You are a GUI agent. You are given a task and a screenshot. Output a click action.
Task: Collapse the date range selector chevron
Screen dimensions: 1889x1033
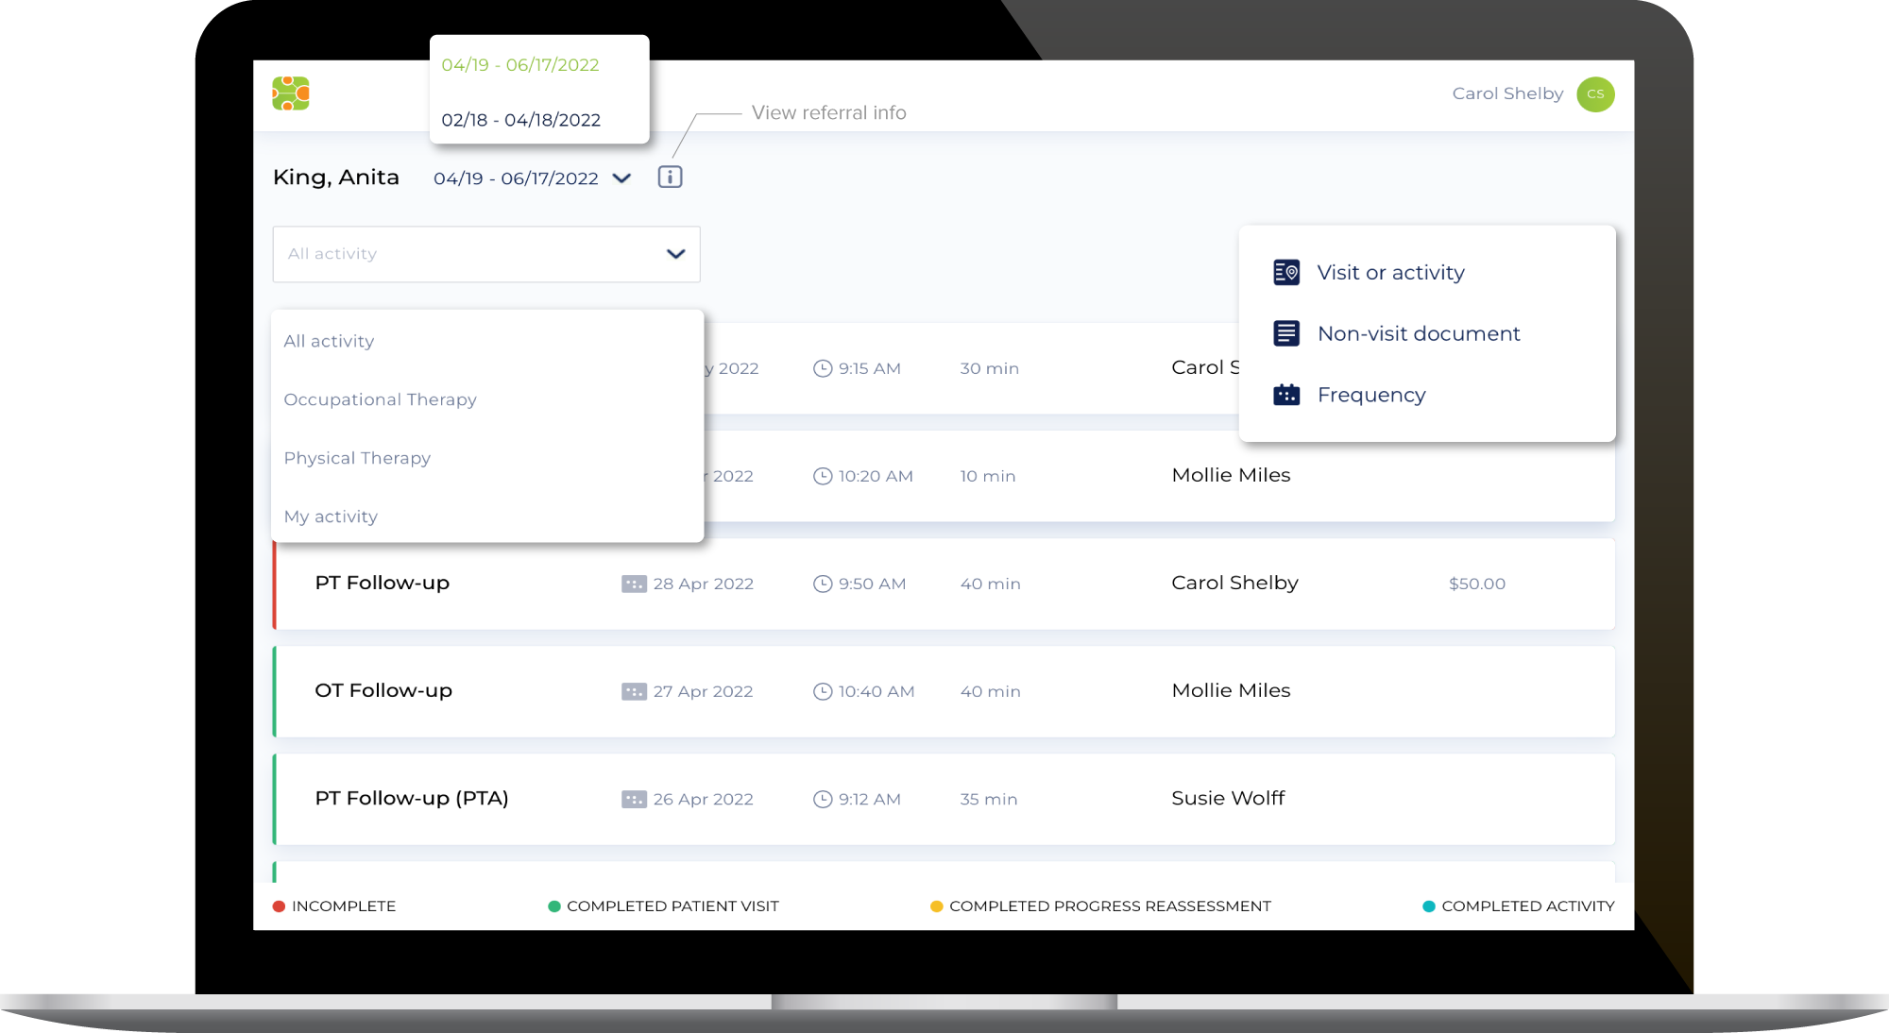[x=621, y=178]
